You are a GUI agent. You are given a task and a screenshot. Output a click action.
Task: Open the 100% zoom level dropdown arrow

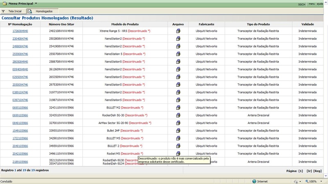321,182
